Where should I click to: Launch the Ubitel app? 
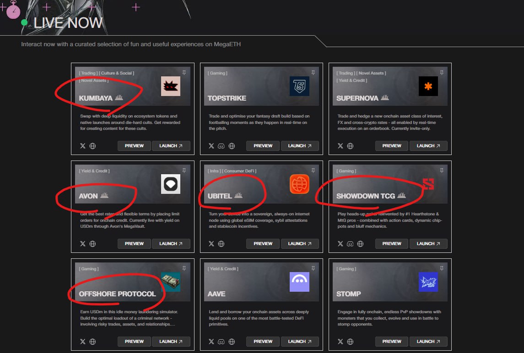pyautogui.click(x=300, y=244)
